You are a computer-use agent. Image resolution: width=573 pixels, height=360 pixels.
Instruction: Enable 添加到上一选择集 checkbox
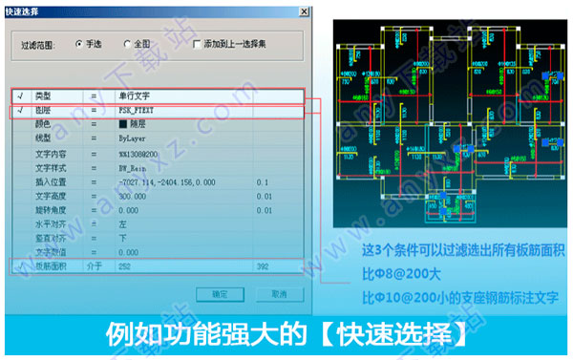(197, 44)
